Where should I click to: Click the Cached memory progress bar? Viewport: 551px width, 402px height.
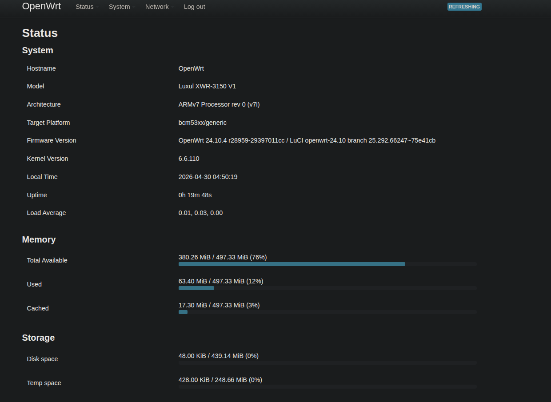click(x=327, y=312)
